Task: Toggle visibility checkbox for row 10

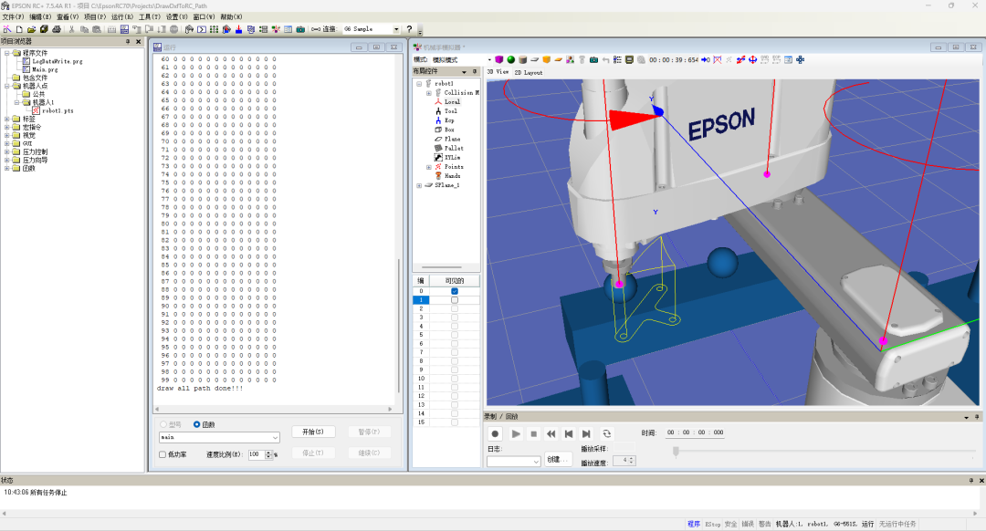Action: click(x=455, y=379)
